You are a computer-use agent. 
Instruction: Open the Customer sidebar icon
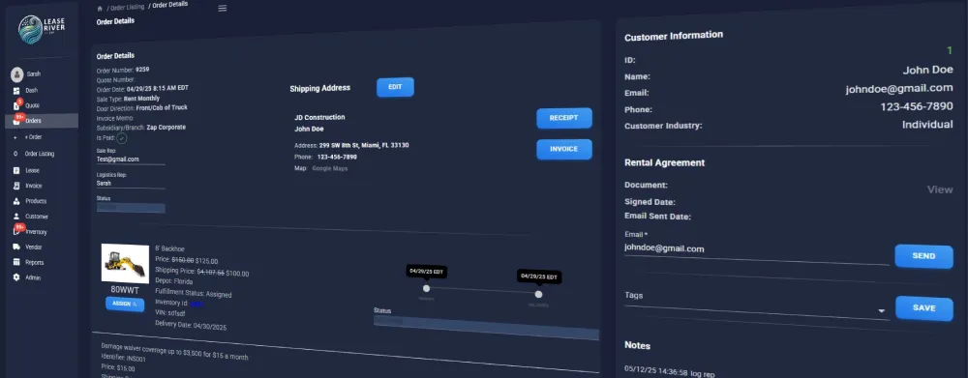click(16, 217)
